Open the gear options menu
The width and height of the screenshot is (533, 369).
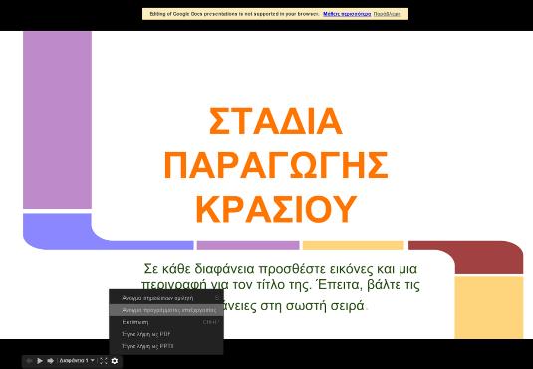(115, 361)
